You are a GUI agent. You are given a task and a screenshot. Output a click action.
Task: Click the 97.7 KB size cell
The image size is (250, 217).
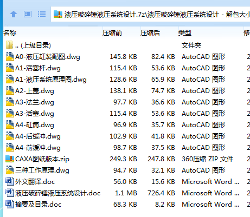click(x=125, y=102)
